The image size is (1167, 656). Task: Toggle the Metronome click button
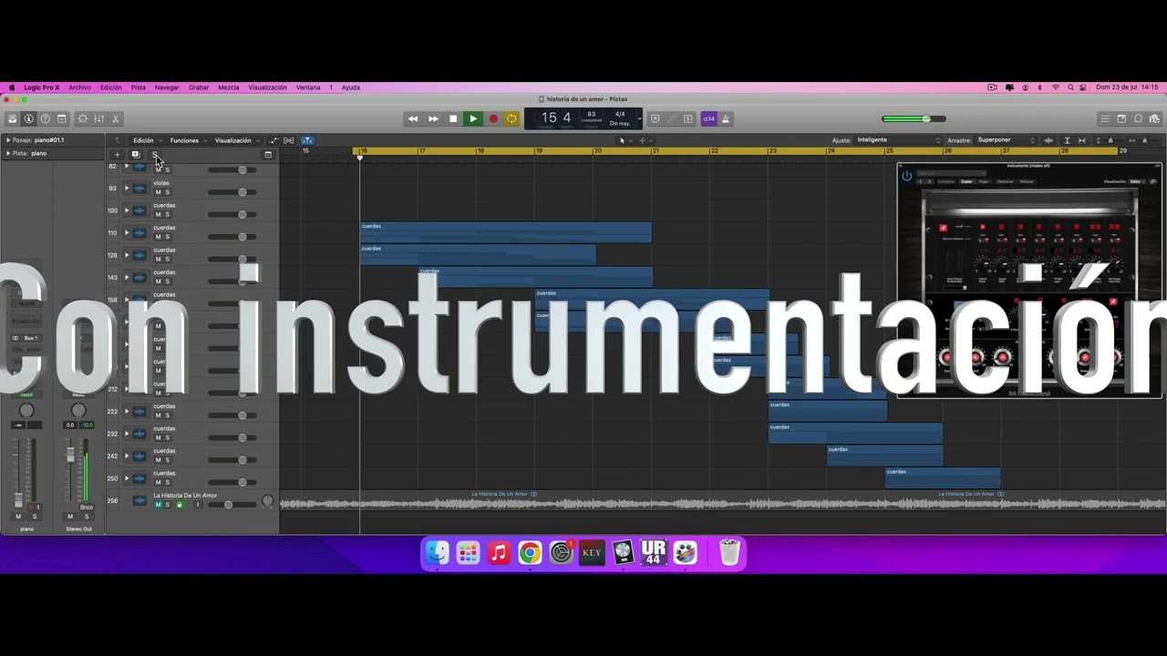click(x=726, y=118)
